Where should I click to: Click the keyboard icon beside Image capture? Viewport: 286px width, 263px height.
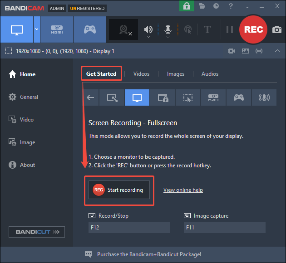tap(187, 216)
